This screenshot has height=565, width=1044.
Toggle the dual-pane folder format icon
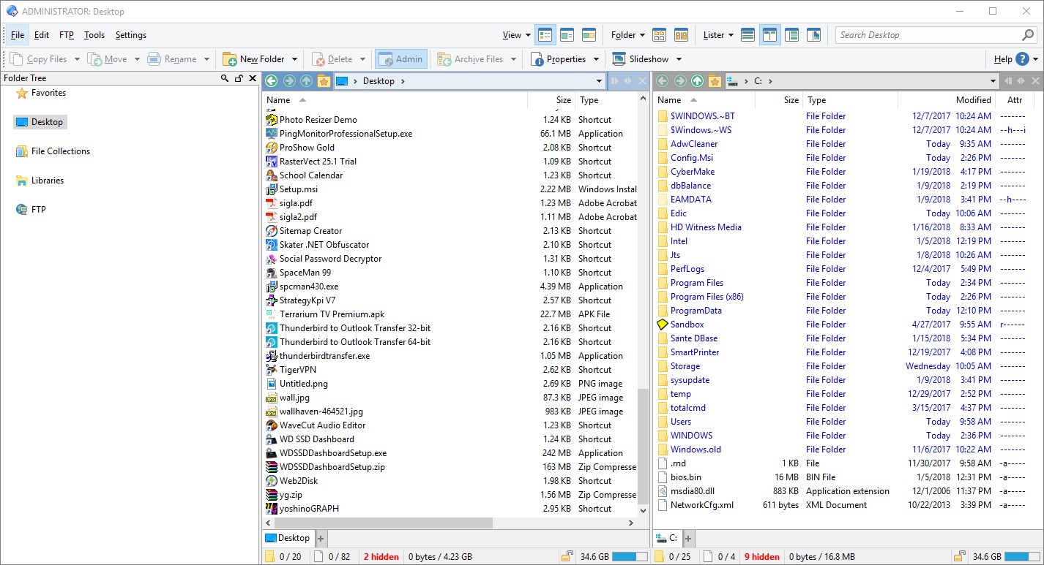pyautogui.click(x=681, y=35)
